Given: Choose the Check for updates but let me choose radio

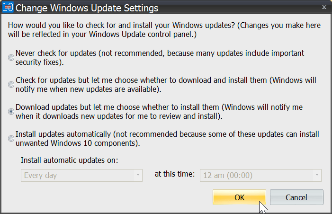Looking at the screenshot, I should (x=11, y=84).
